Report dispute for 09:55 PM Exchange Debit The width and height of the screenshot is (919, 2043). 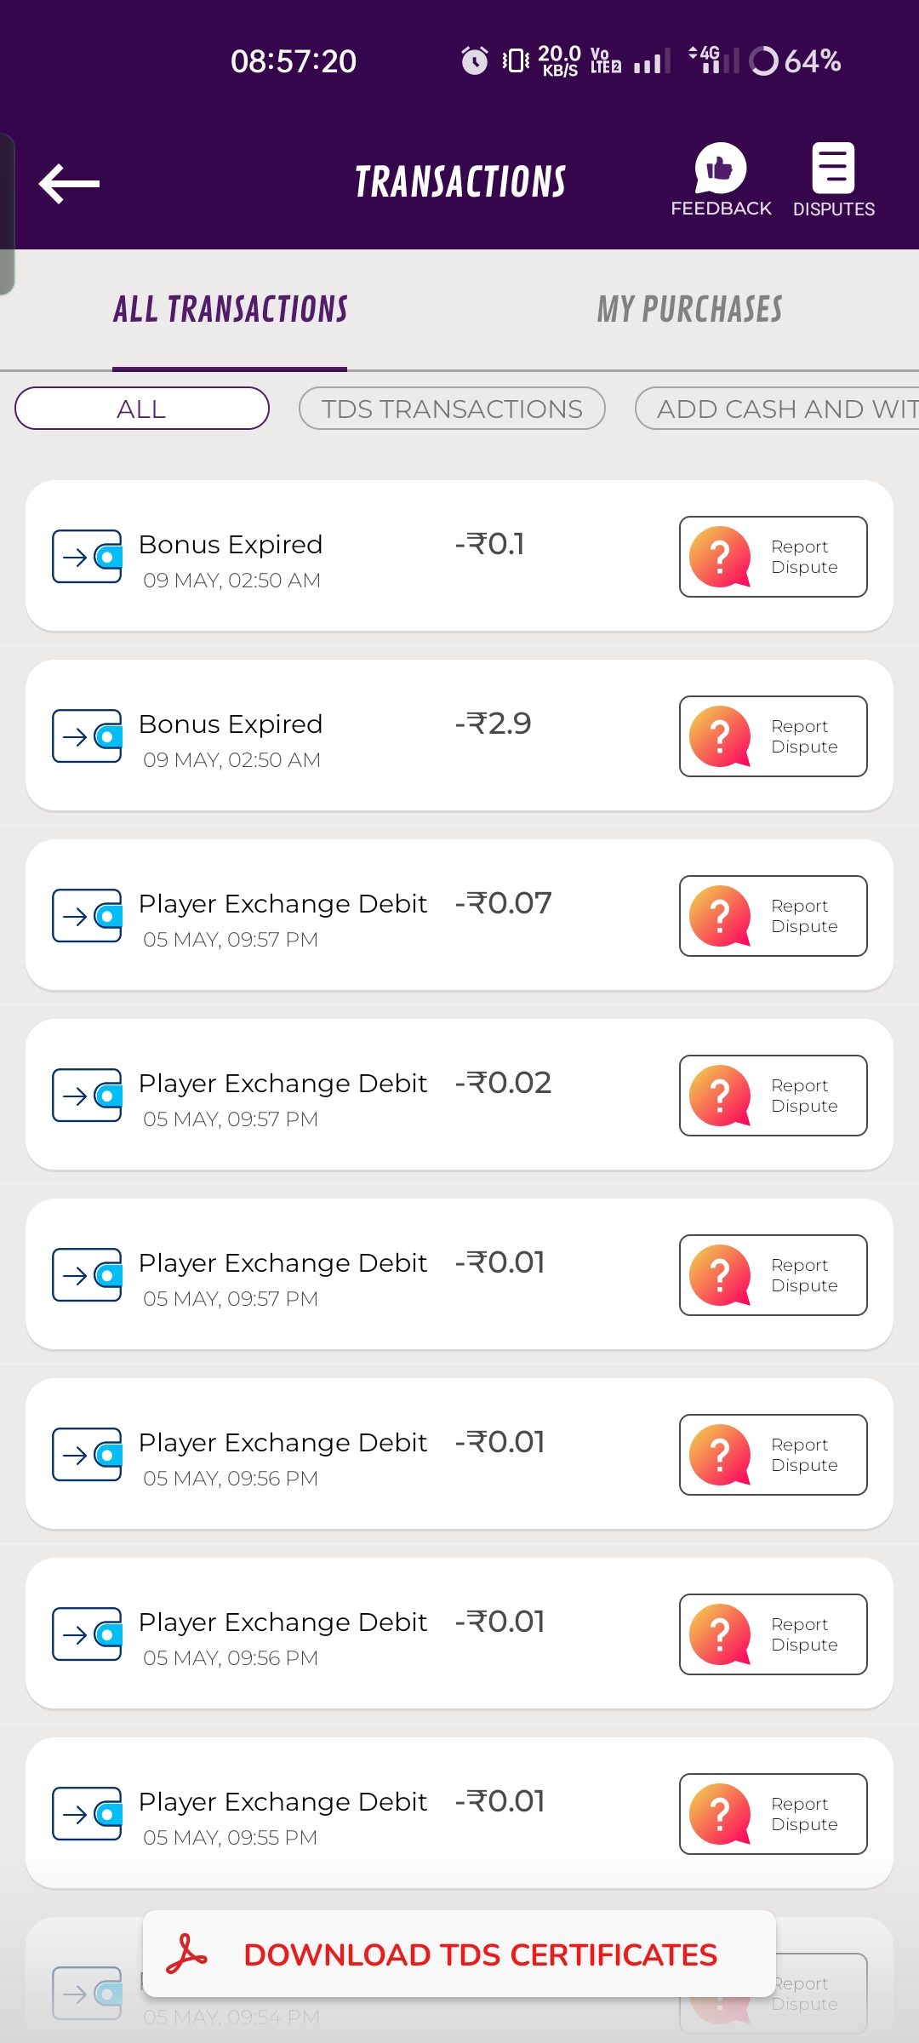tap(773, 1814)
